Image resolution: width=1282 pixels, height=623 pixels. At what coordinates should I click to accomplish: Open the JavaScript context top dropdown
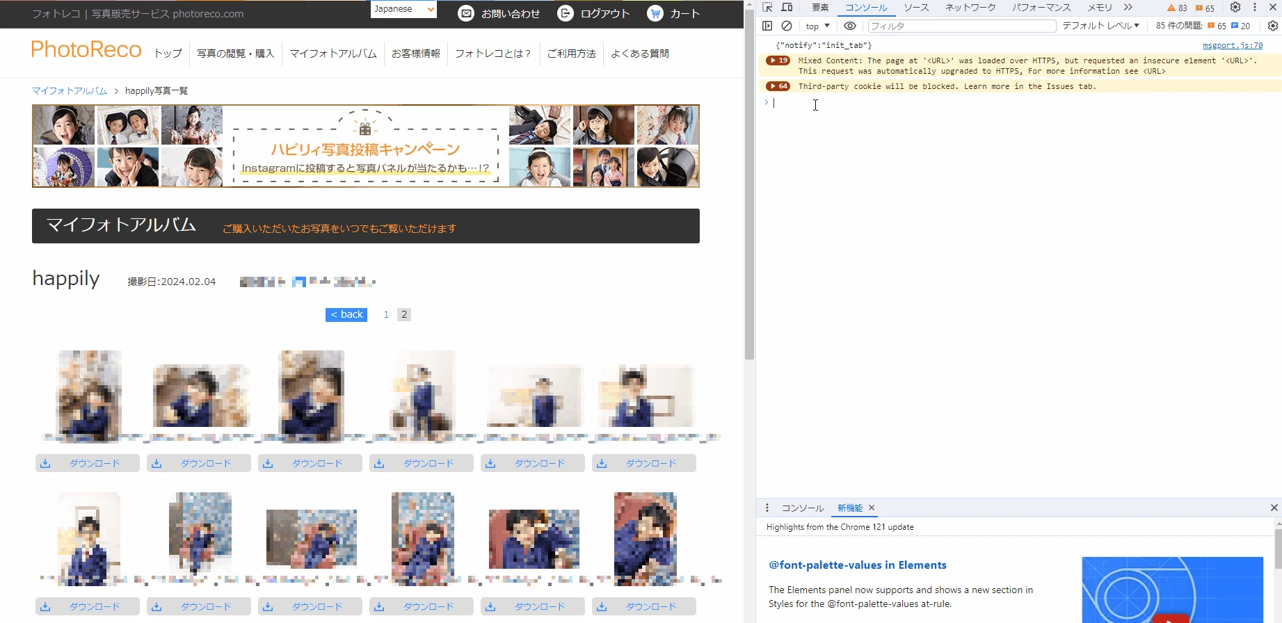(817, 26)
